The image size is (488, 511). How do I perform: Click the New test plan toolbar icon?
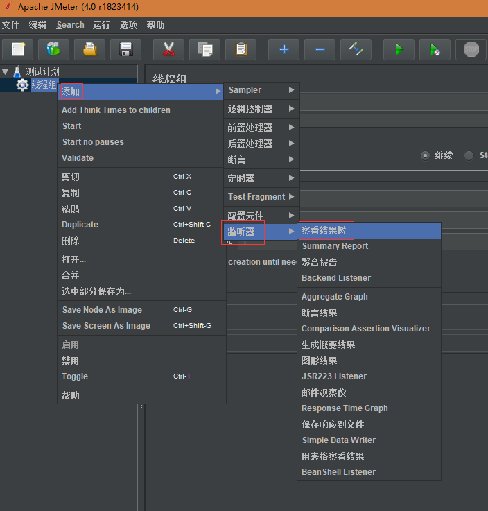(18, 49)
